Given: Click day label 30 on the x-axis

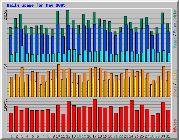Looking at the screenshot, I should click(163, 136).
